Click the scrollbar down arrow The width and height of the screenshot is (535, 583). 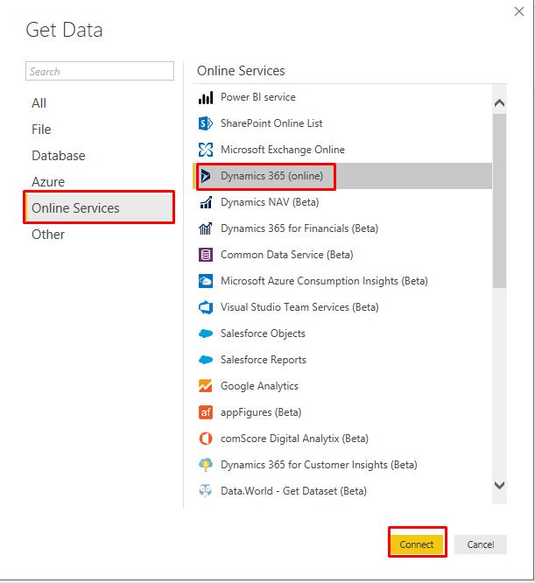tap(499, 485)
